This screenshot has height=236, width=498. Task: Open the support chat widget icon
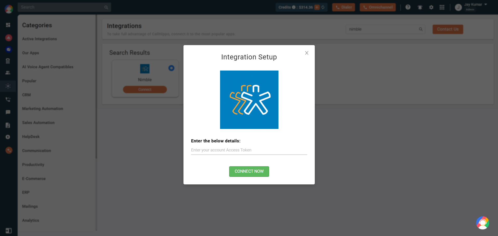click(x=483, y=223)
